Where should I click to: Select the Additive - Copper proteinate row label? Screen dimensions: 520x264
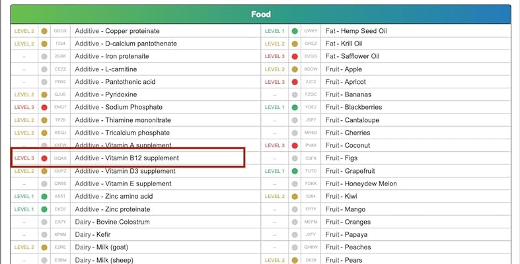(x=117, y=31)
